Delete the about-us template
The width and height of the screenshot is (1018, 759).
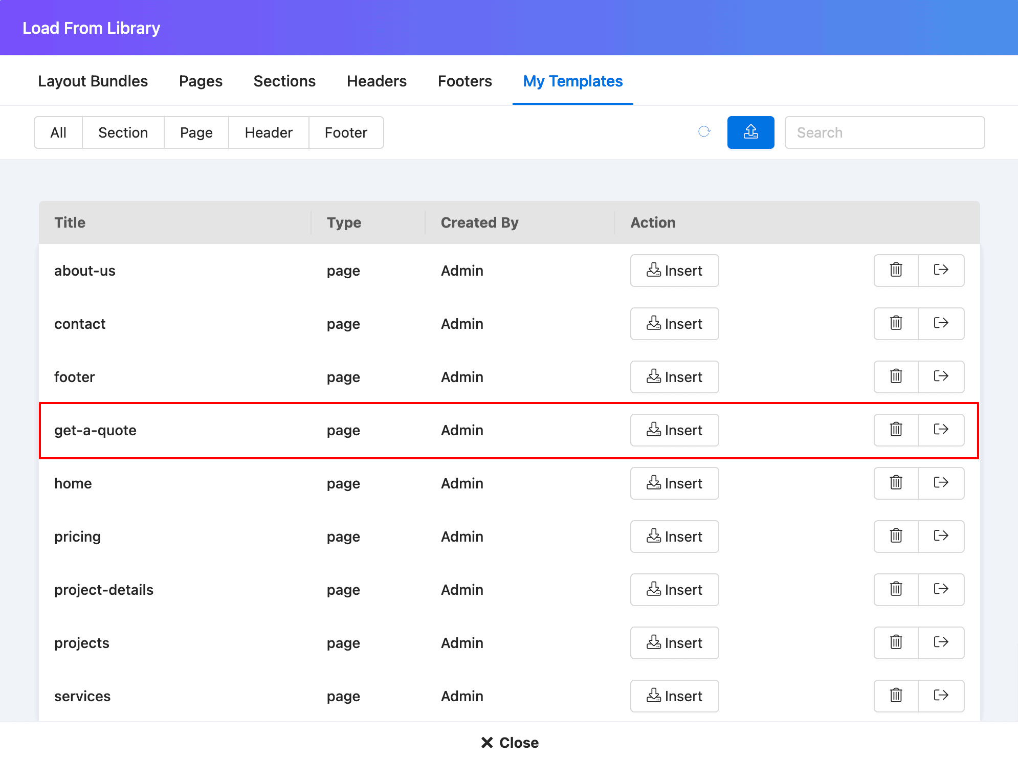(896, 270)
